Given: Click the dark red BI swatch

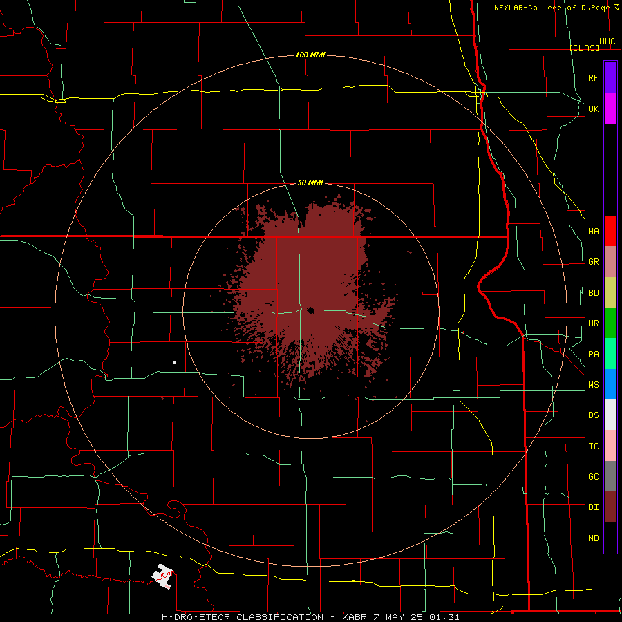Looking at the screenshot, I should point(610,507).
